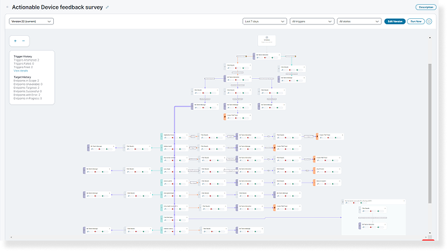Click the Trigger History heading
Image resolution: width=448 pixels, height=252 pixels.
pos(23,57)
